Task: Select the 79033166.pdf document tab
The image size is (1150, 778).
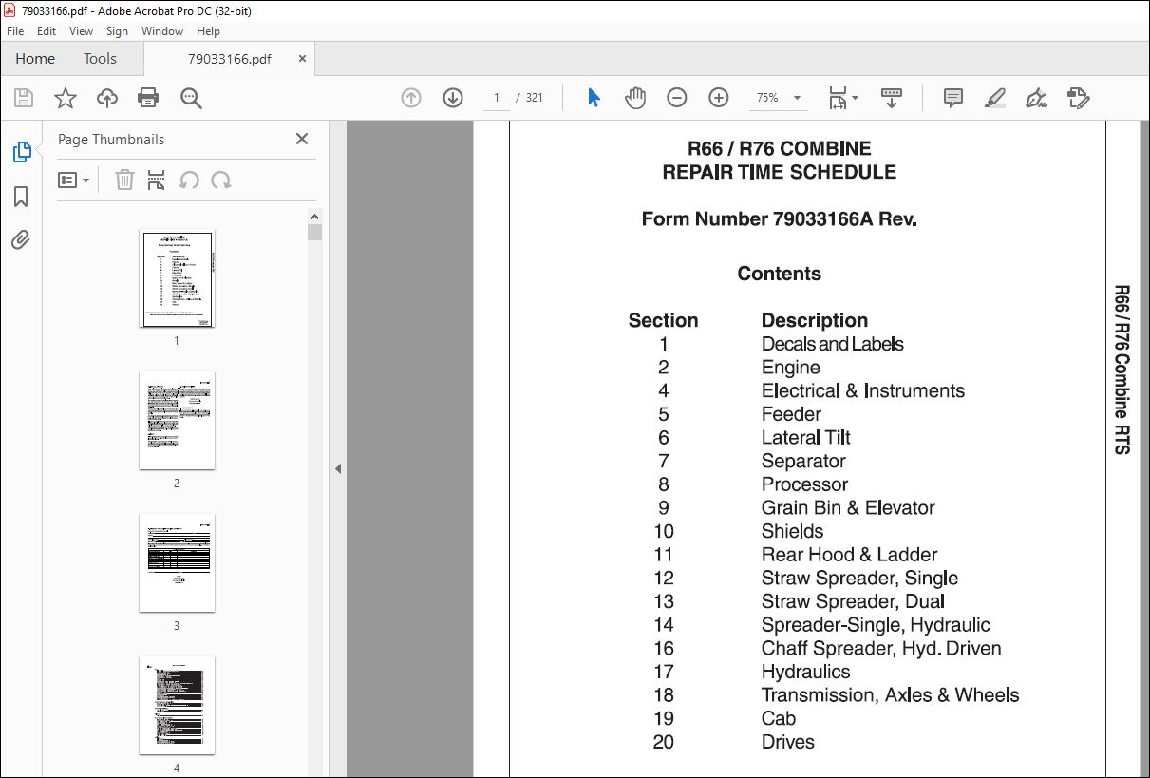Action: [229, 59]
